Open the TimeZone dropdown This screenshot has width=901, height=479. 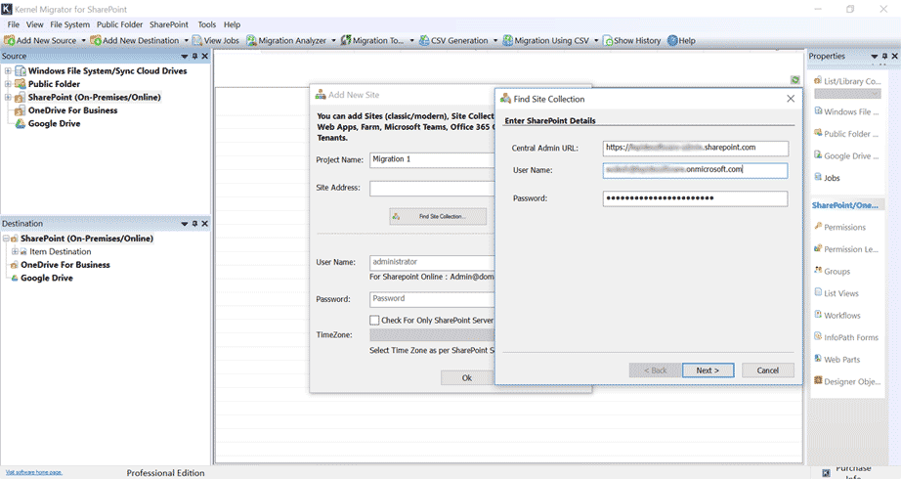432,334
